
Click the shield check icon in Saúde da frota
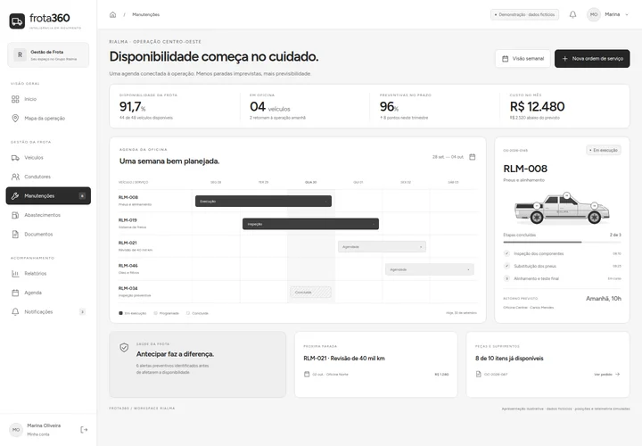click(x=124, y=348)
